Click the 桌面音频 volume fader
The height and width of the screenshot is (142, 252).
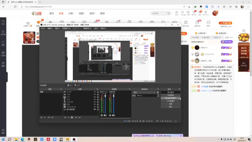(114, 96)
